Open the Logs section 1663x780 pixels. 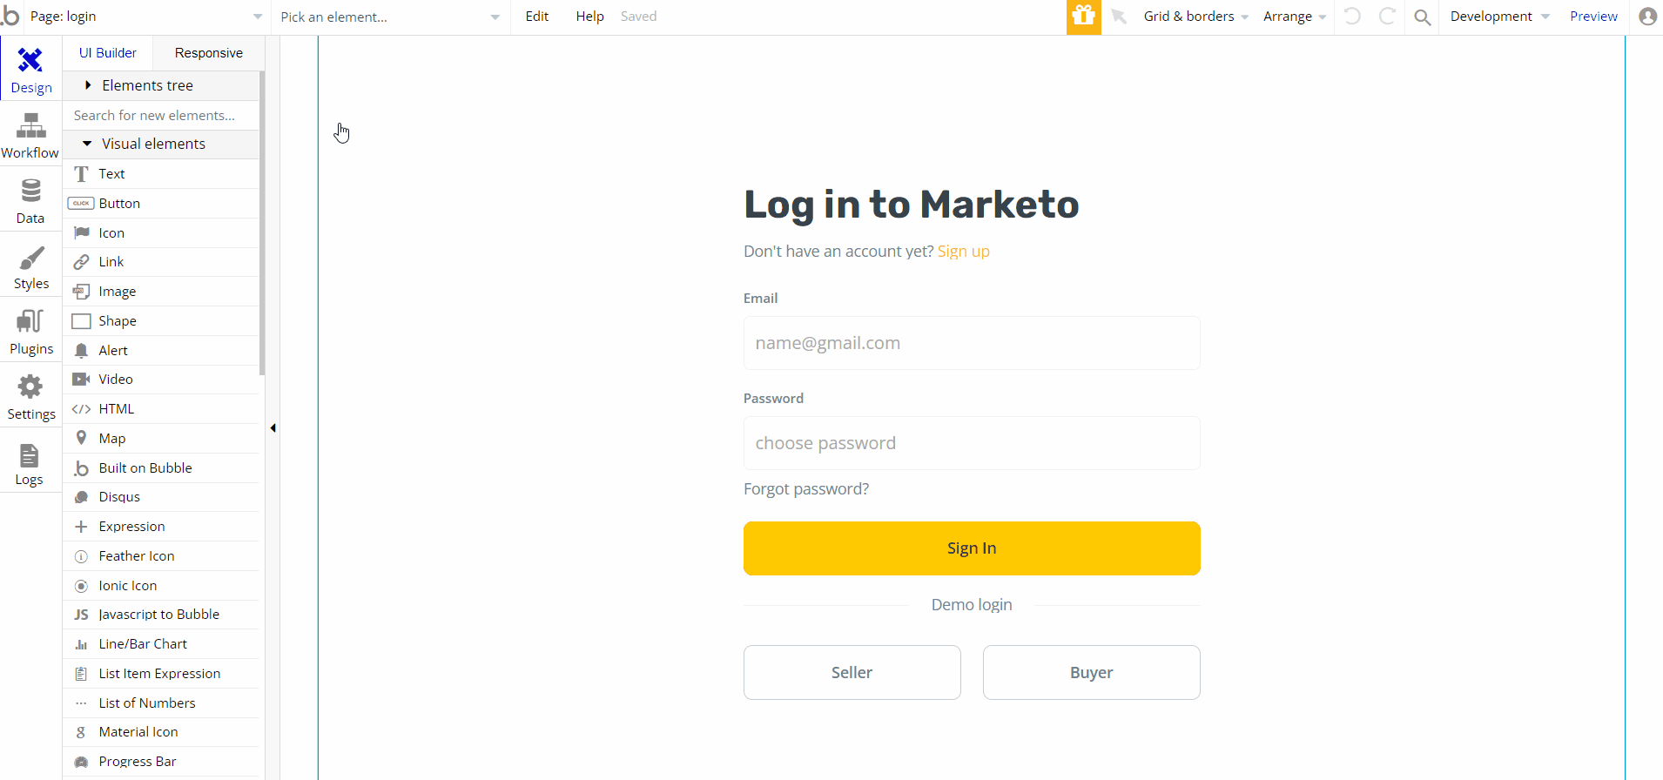[x=30, y=461]
